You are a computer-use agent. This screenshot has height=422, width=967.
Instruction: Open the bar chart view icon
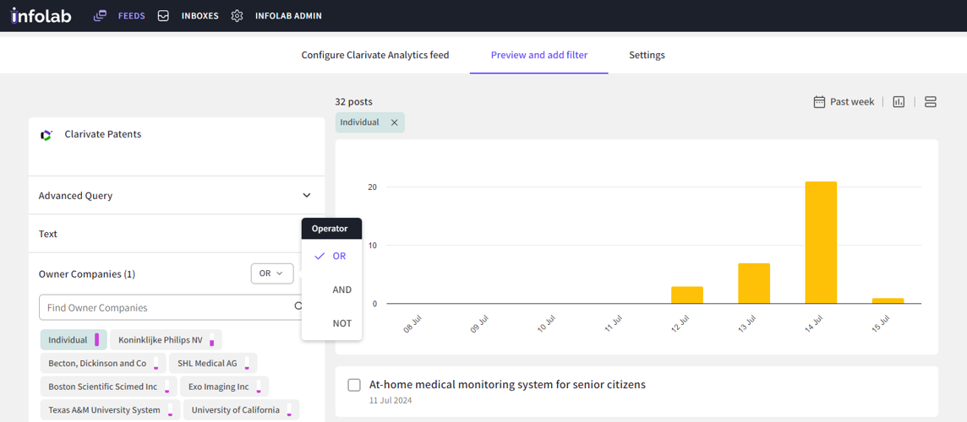pyautogui.click(x=899, y=102)
